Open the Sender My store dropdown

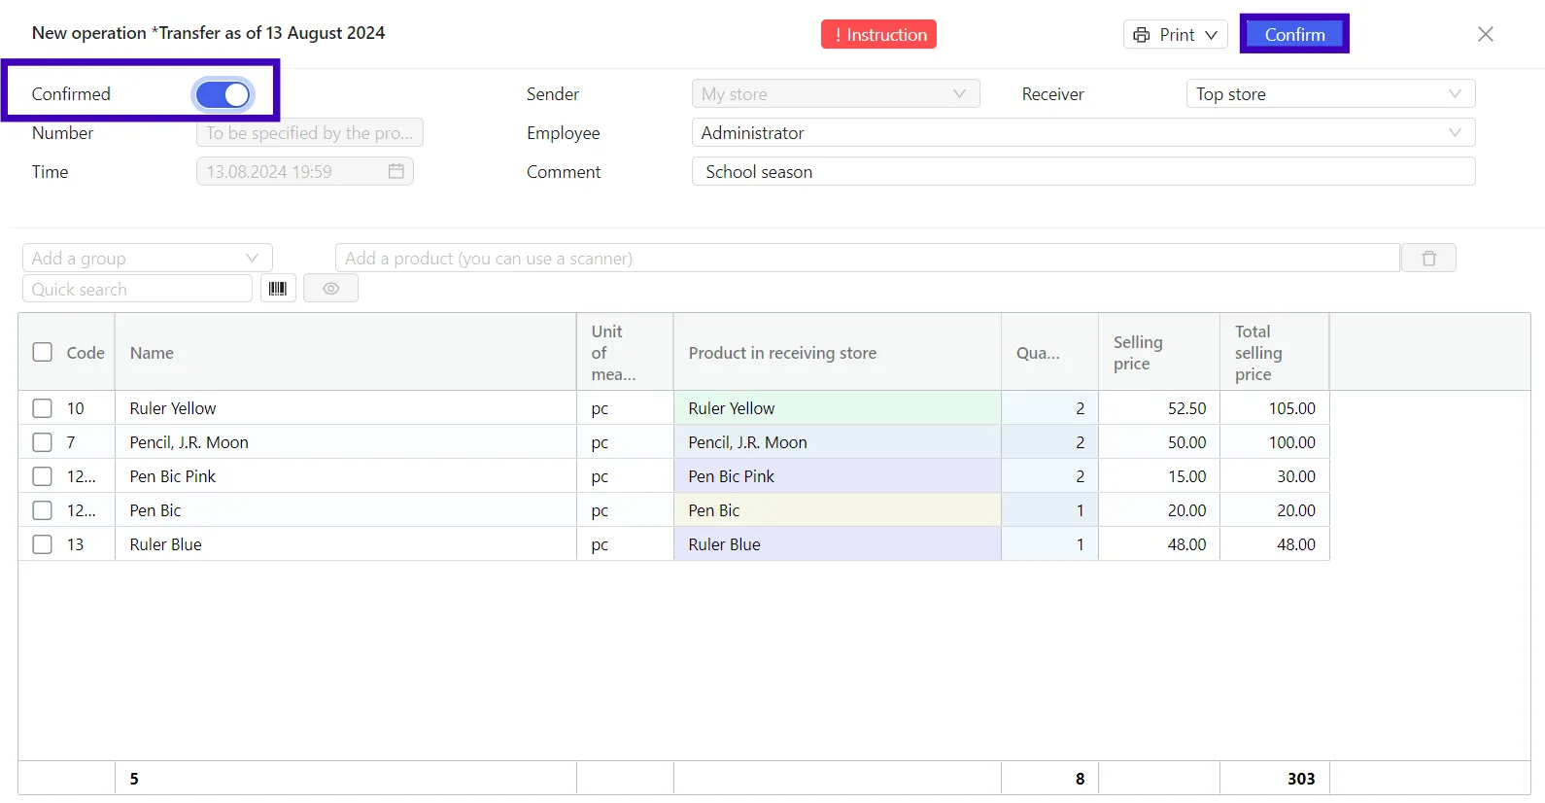[x=836, y=94]
